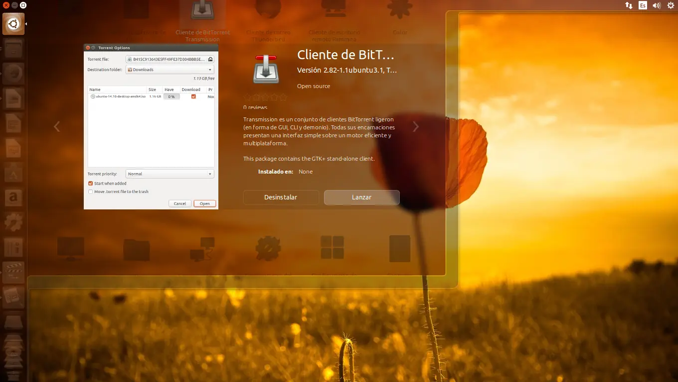Click the 0 reviews text
Viewport: 678px width, 382px height.
point(255,107)
